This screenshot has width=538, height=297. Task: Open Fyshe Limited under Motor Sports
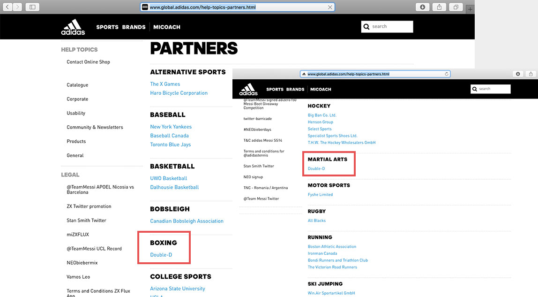[x=320, y=195]
